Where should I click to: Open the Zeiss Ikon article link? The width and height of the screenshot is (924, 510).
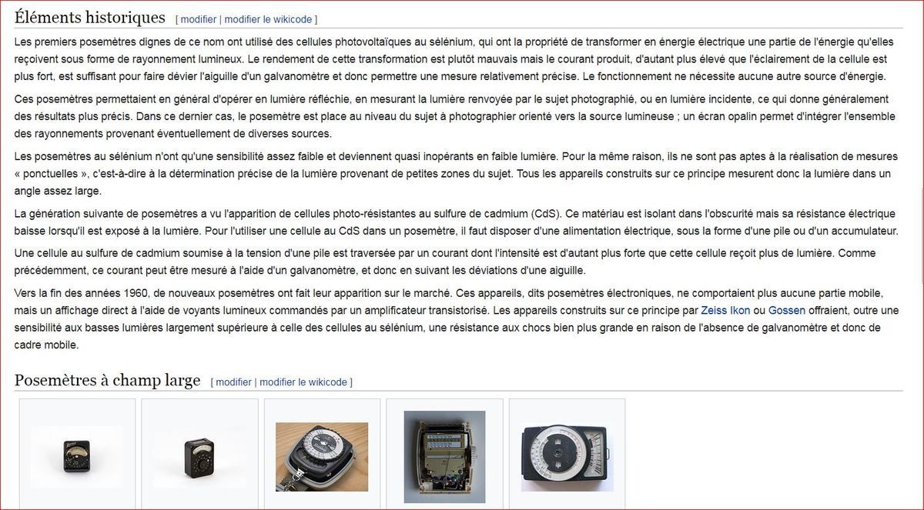[725, 311]
